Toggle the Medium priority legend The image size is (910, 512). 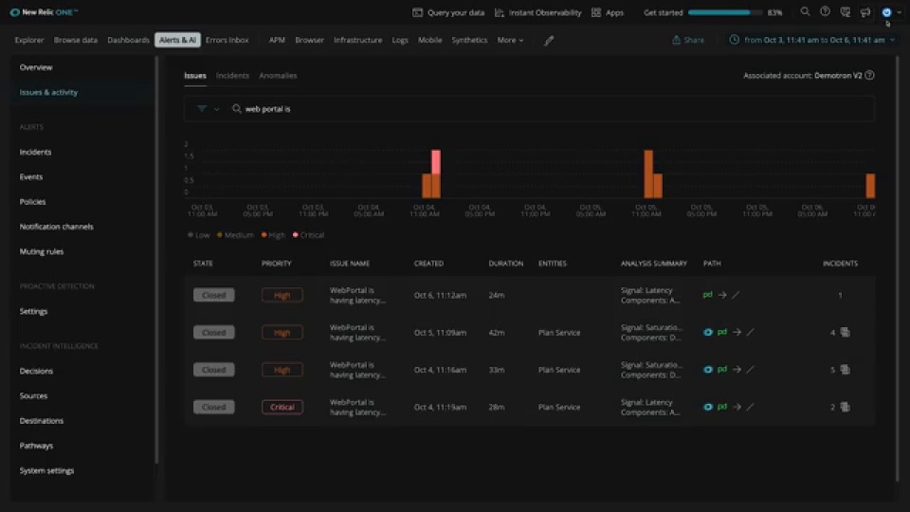click(235, 235)
